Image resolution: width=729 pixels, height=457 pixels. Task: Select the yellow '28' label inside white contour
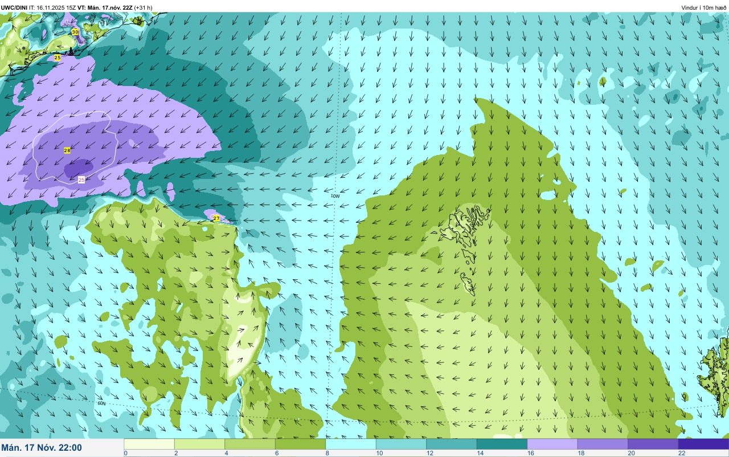(67, 150)
